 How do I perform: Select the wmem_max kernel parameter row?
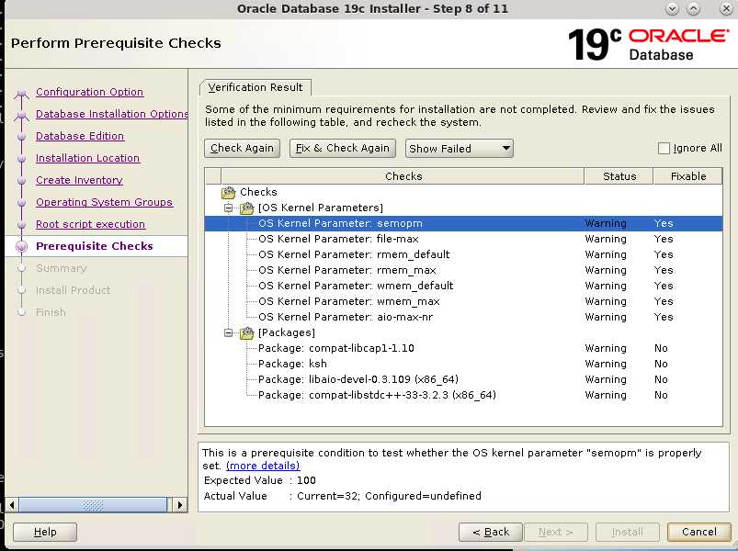tap(463, 301)
